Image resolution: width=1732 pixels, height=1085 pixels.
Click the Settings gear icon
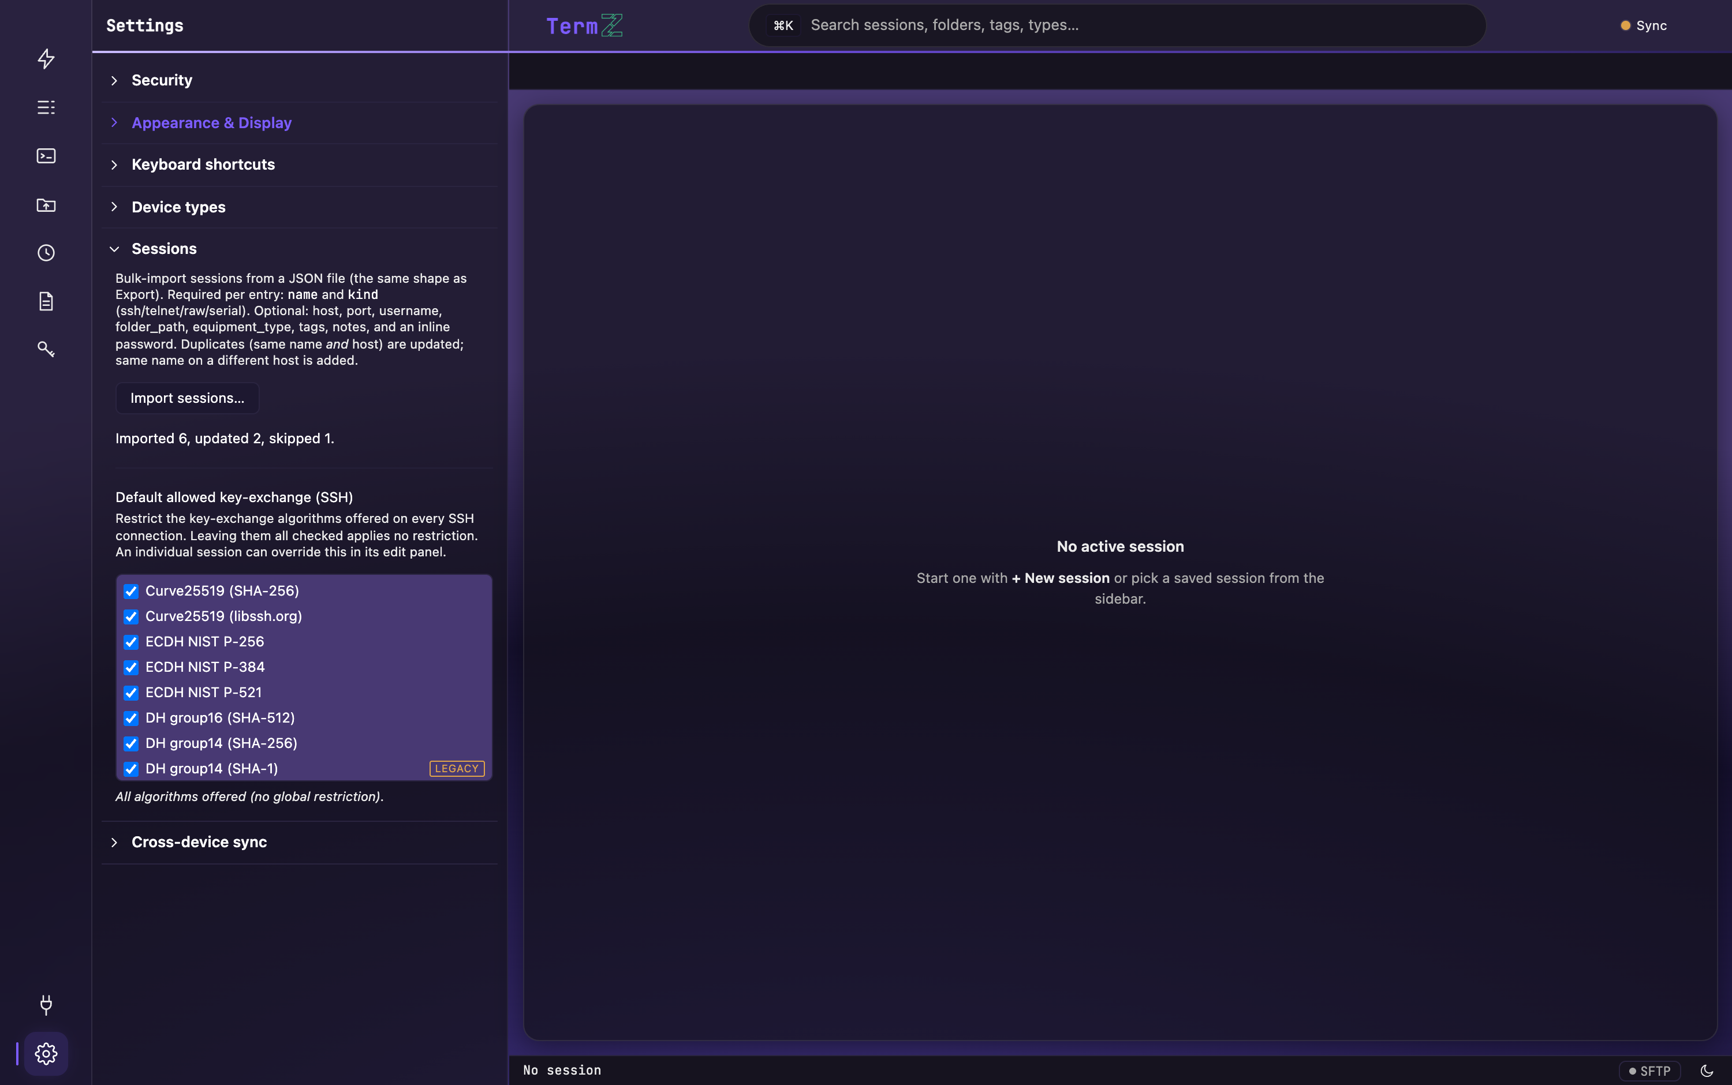tap(46, 1053)
